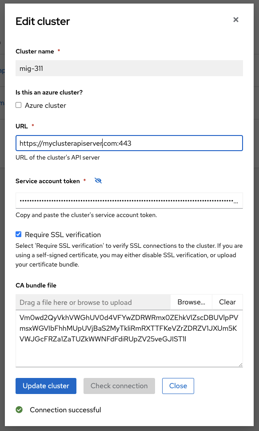
Task: Place cursor in the URL input field
Action: coord(129,143)
